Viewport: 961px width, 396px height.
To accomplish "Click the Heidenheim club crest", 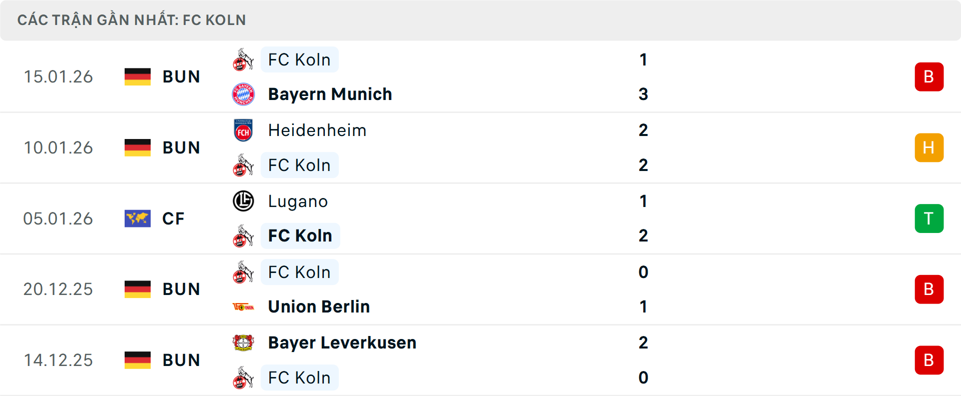I will (x=243, y=130).
